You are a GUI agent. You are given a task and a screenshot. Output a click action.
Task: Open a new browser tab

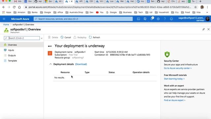(200, 1)
